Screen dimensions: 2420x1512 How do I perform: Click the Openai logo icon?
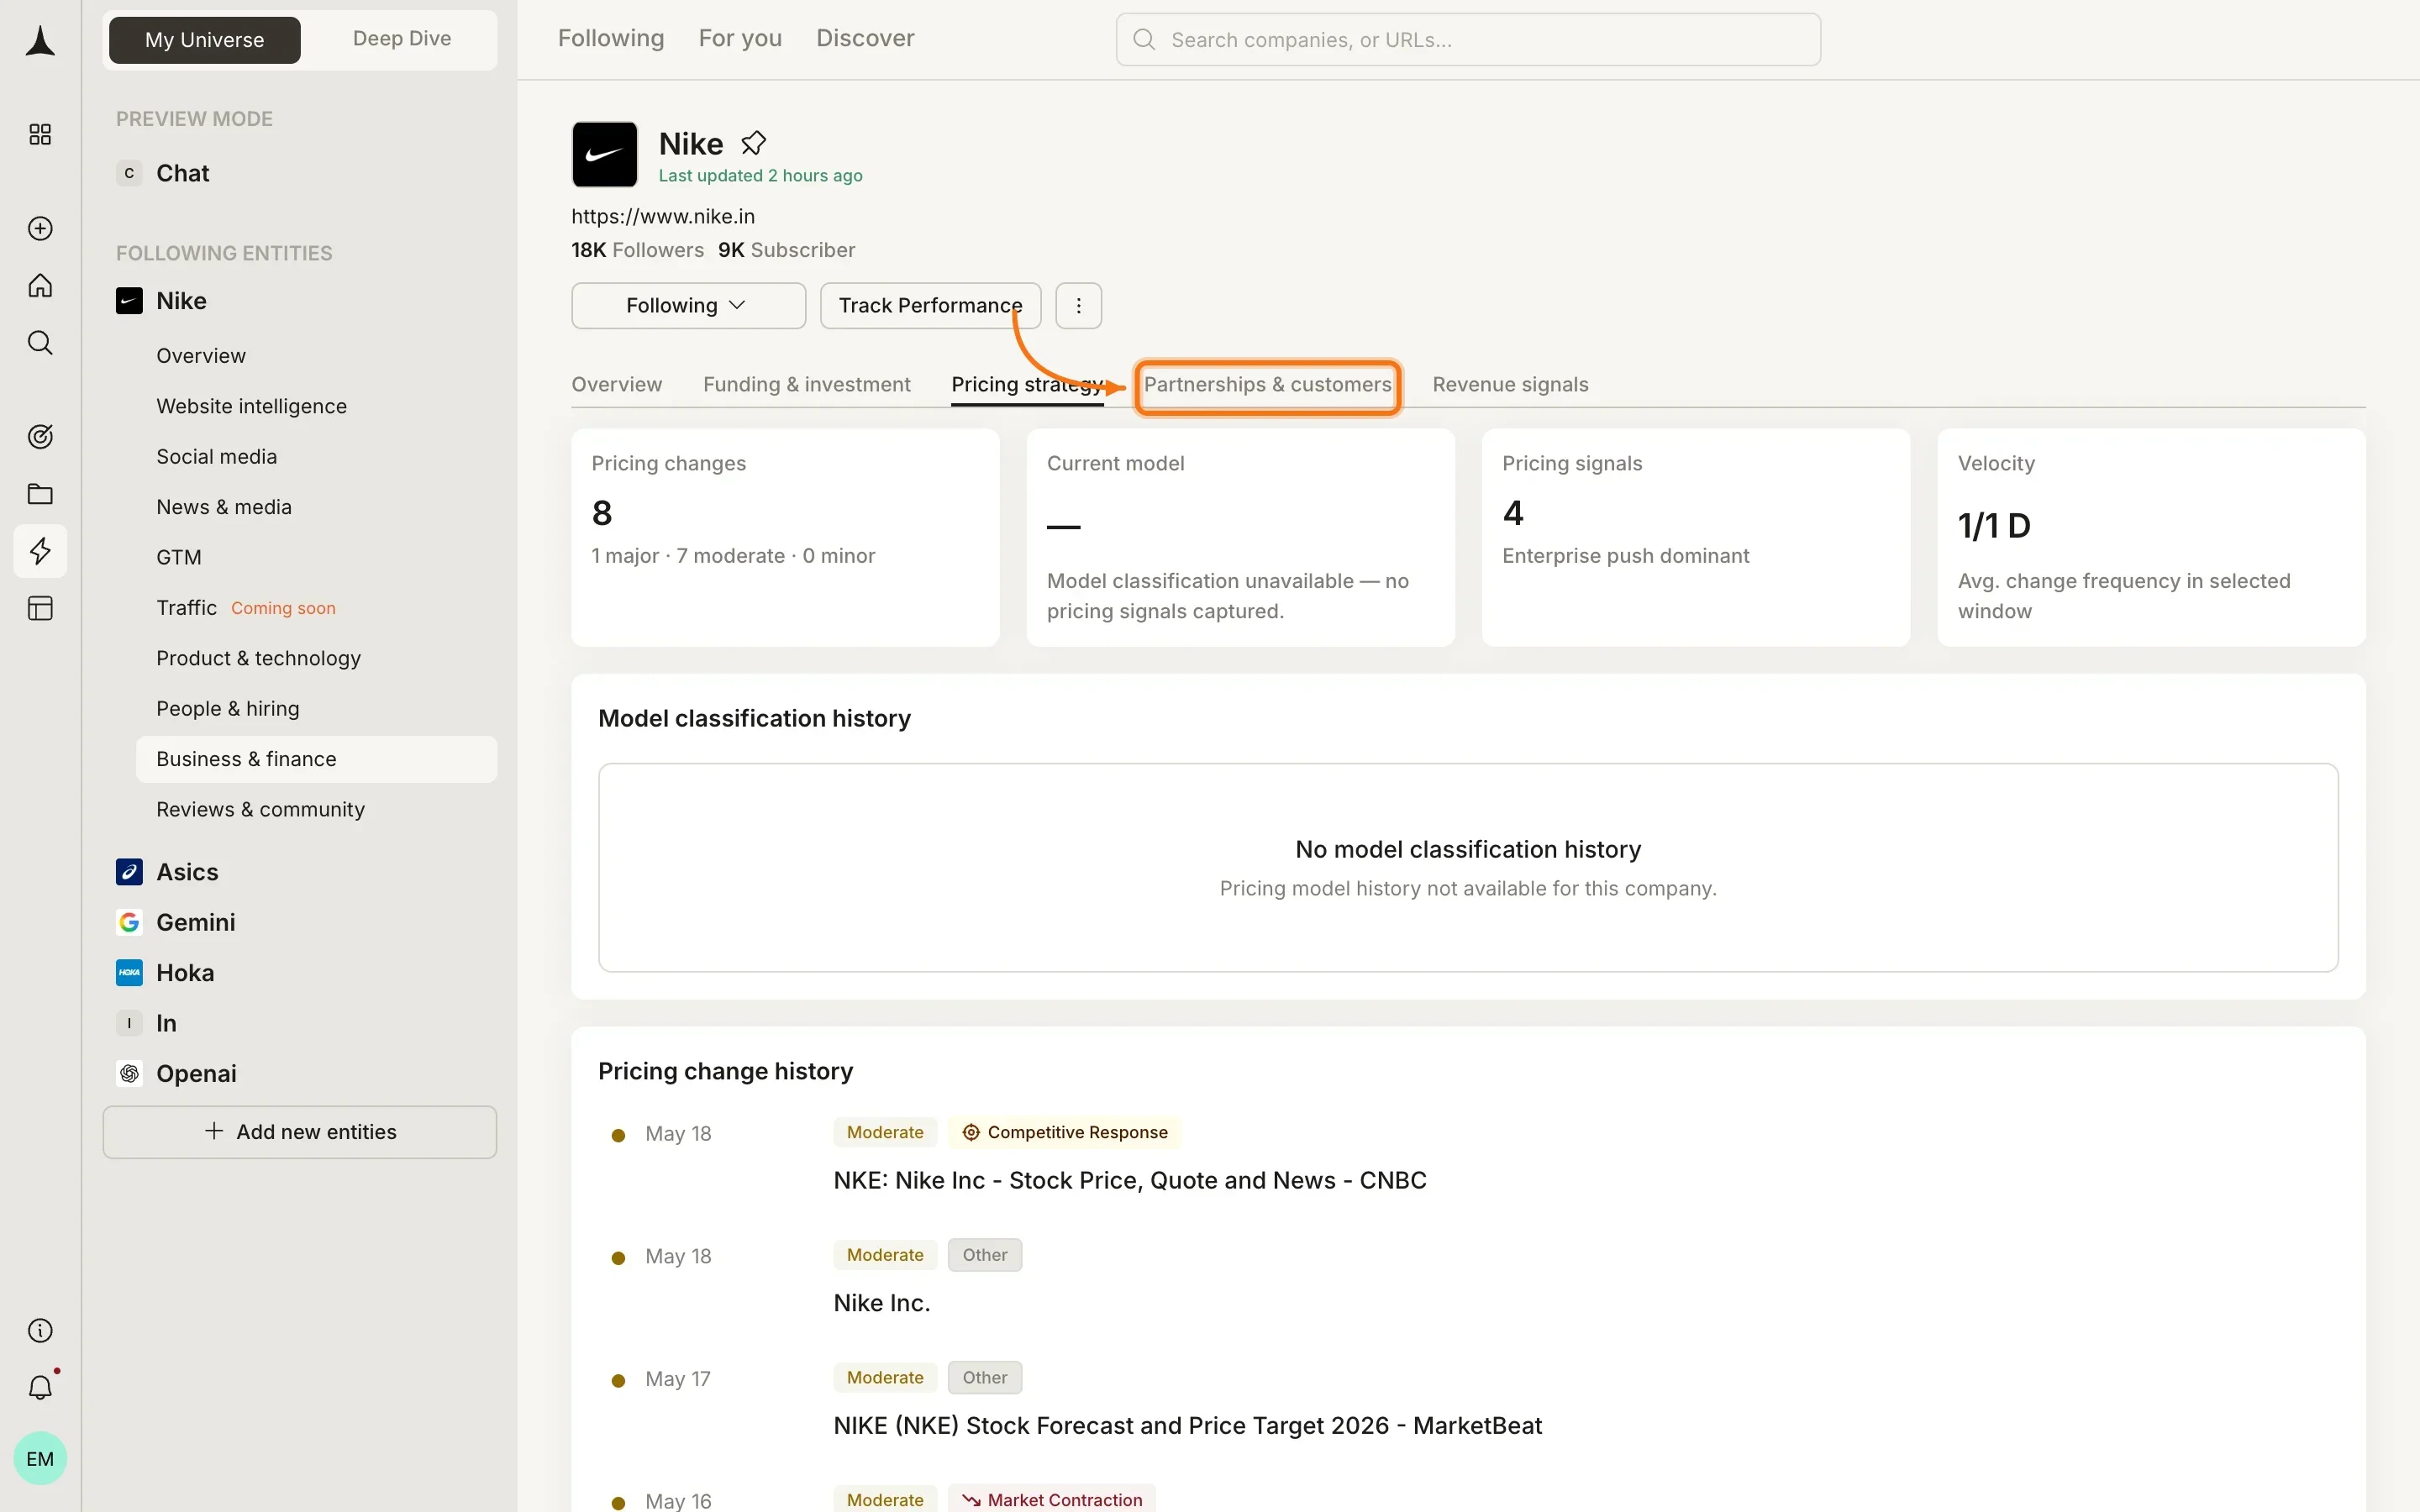pos(129,1073)
